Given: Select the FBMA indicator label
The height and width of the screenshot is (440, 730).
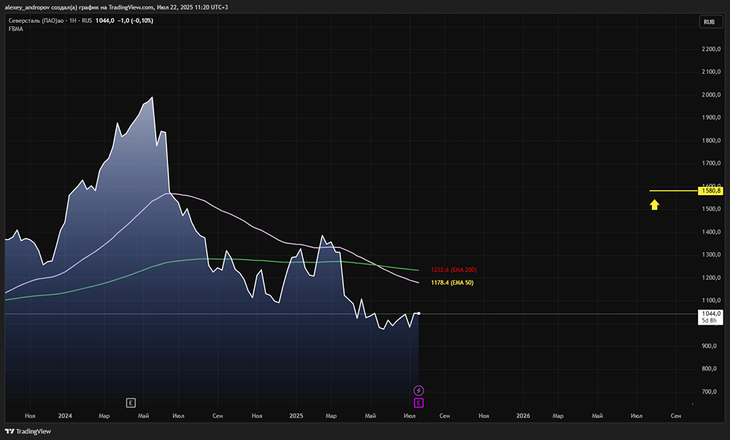Looking at the screenshot, I should point(16,29).
